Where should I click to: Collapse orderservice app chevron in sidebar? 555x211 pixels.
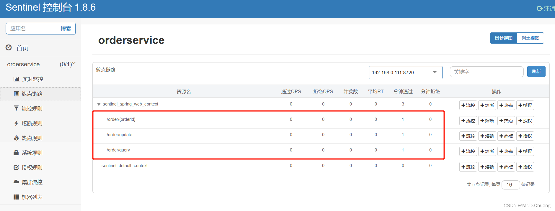pos(74,63)
